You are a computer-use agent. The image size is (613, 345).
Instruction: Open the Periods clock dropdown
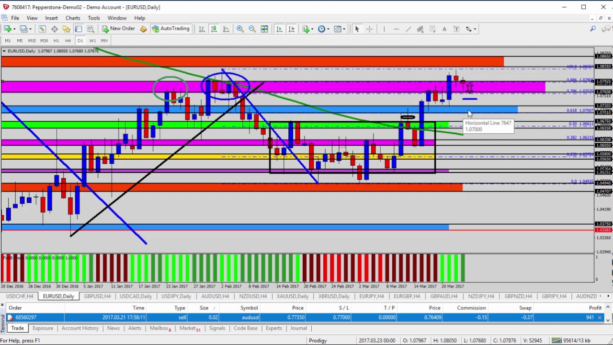tap(324, 29)
